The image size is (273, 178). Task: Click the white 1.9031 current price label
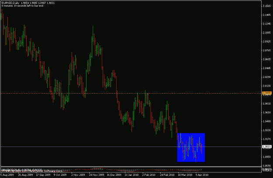coord(267,147)
